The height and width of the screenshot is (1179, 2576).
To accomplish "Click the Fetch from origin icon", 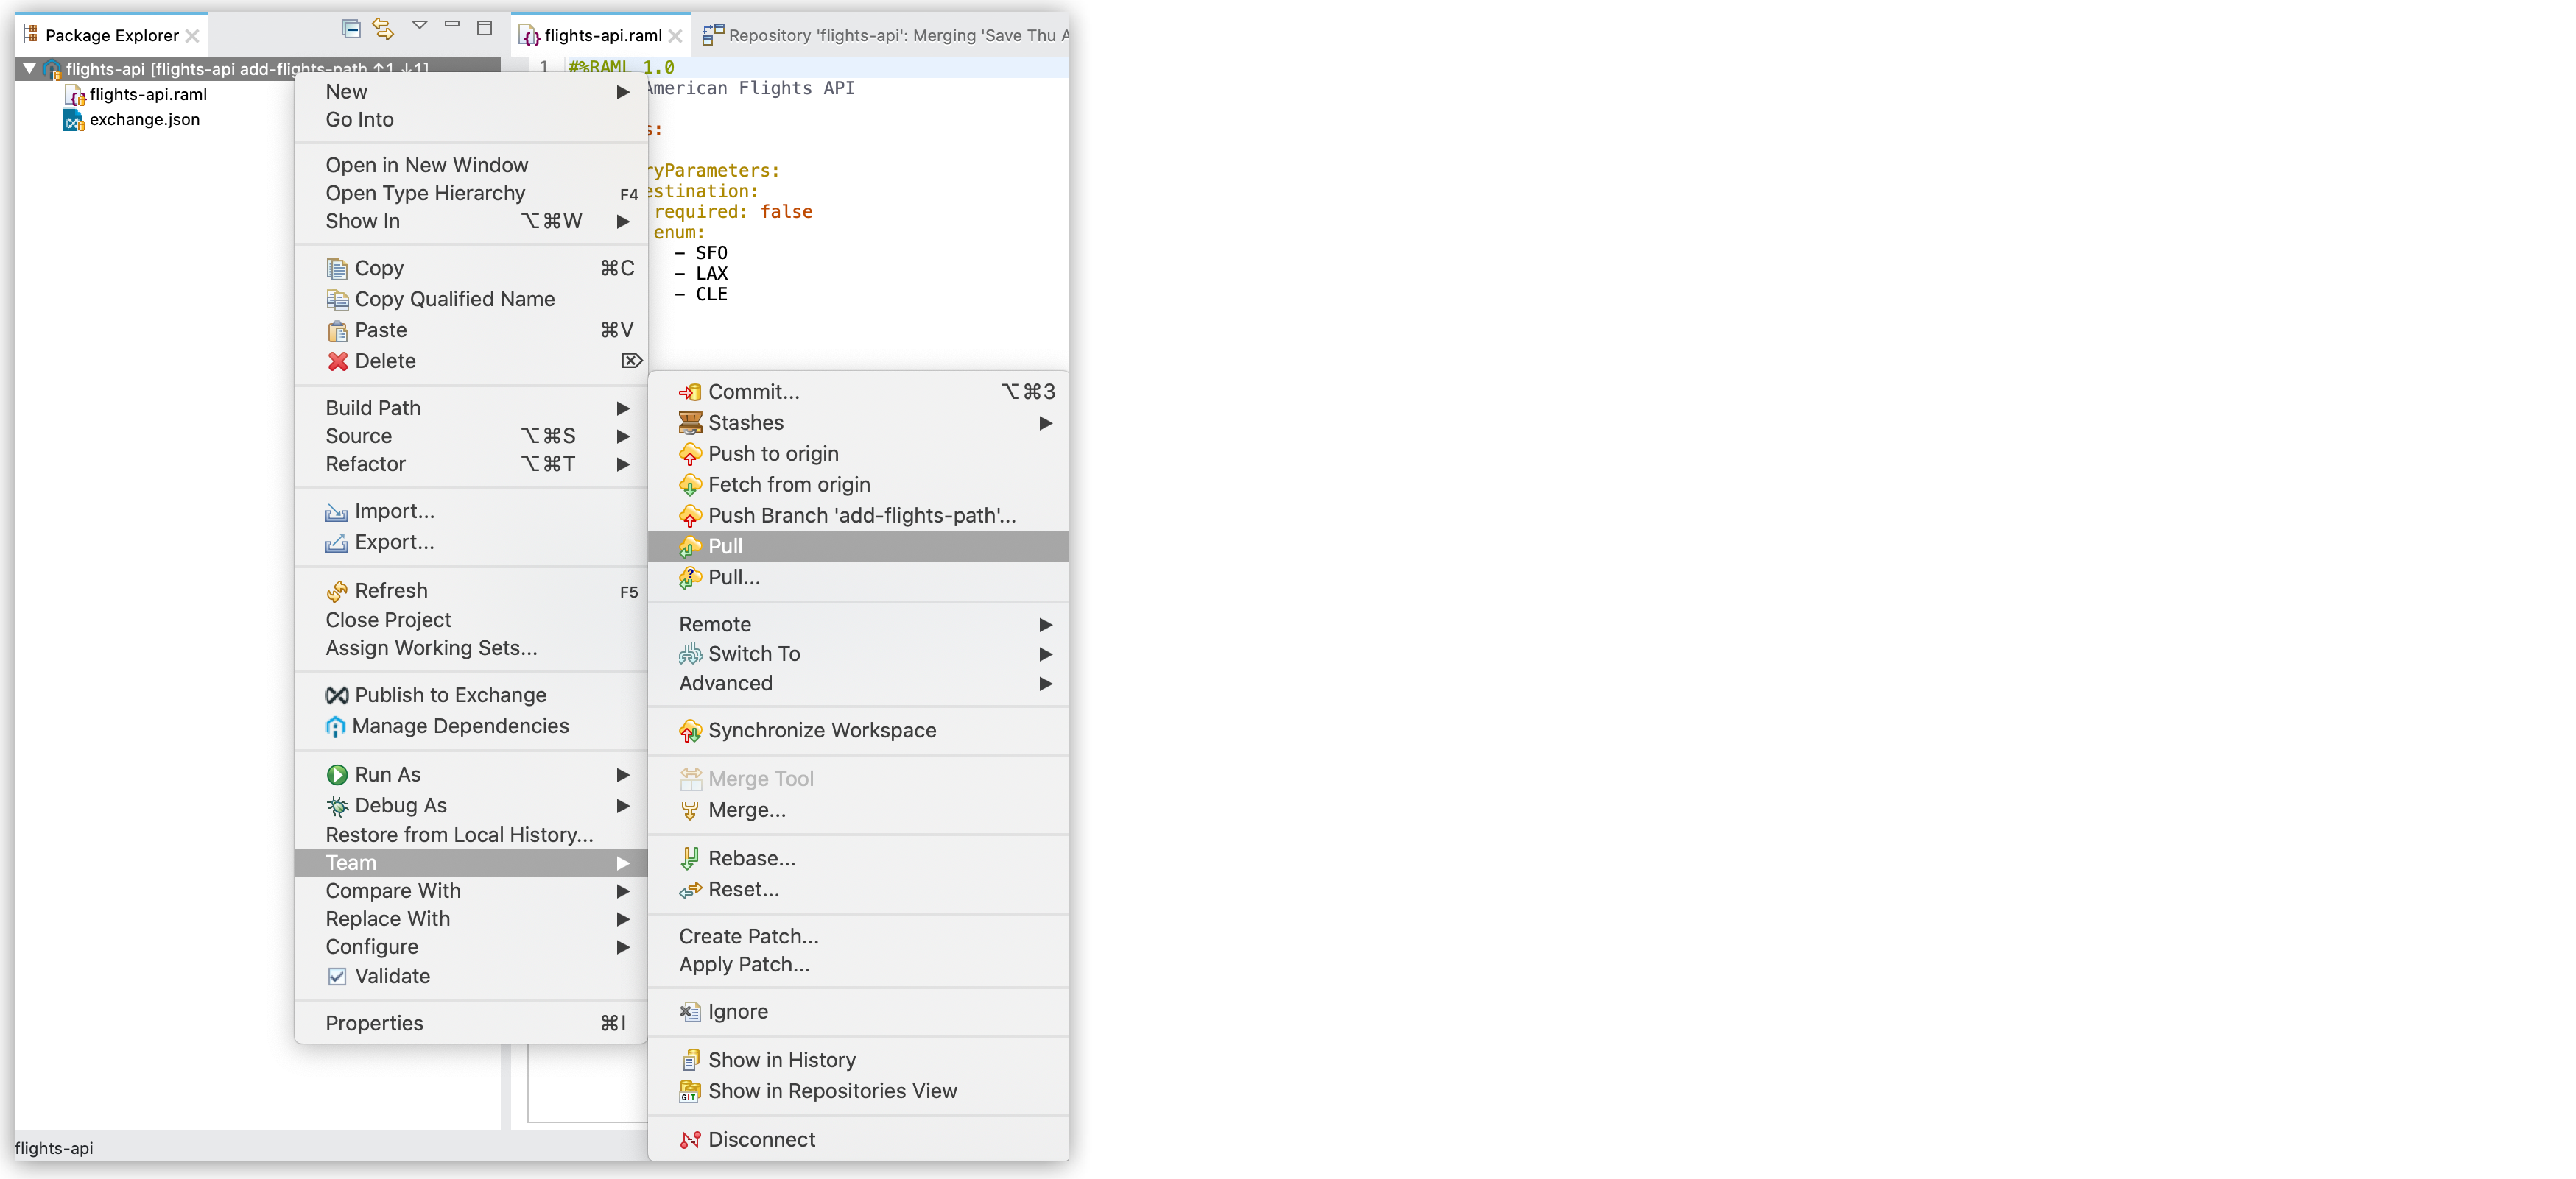I will coord(691,483).
